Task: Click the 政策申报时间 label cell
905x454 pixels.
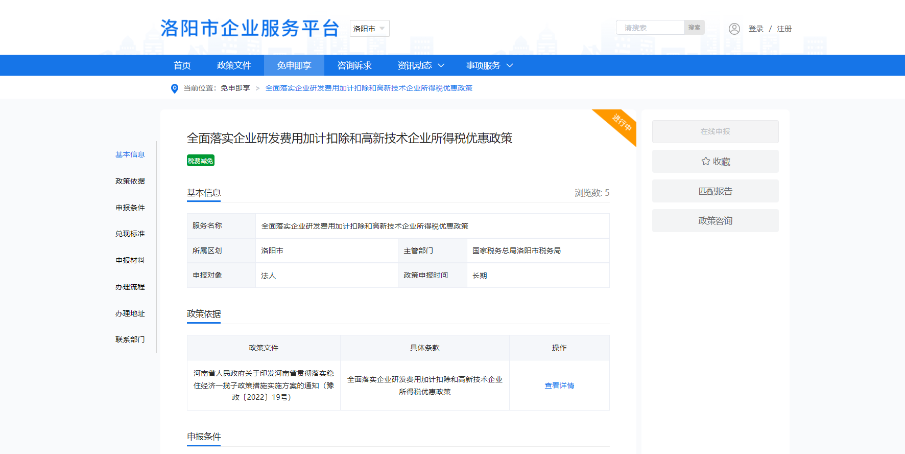Action: 433,275
